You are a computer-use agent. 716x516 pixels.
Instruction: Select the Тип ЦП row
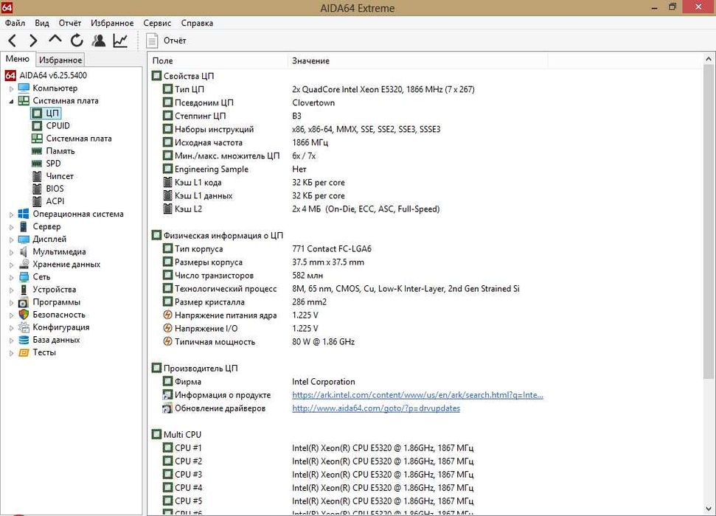coord(425,89)
